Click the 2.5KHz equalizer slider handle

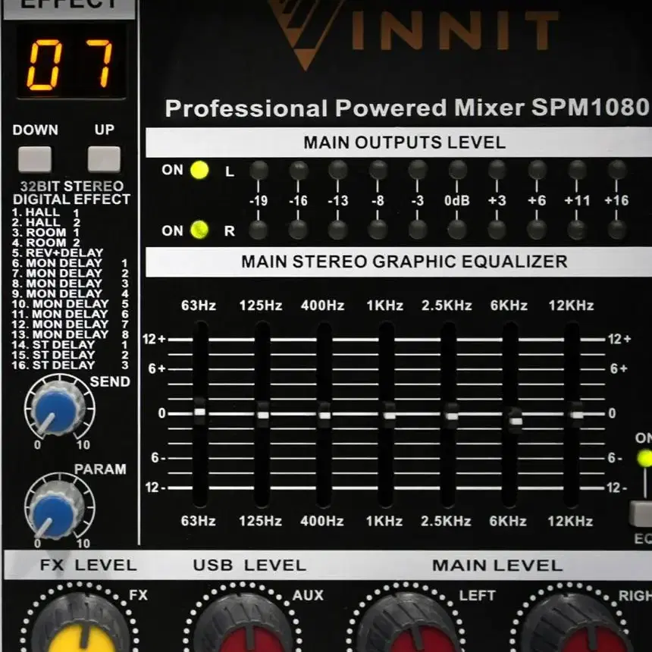coord(451,415)
